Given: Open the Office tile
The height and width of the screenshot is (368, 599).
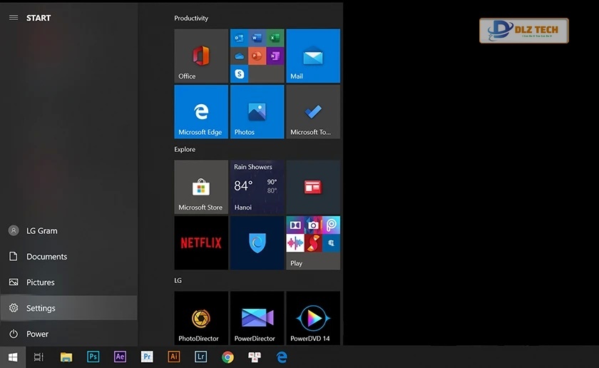Looking at the screenshot, I should pos(201,56).
